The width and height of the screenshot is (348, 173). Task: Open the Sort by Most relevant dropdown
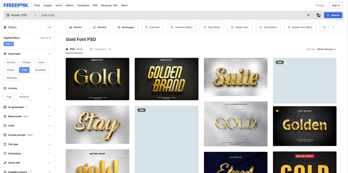[327, 49]
